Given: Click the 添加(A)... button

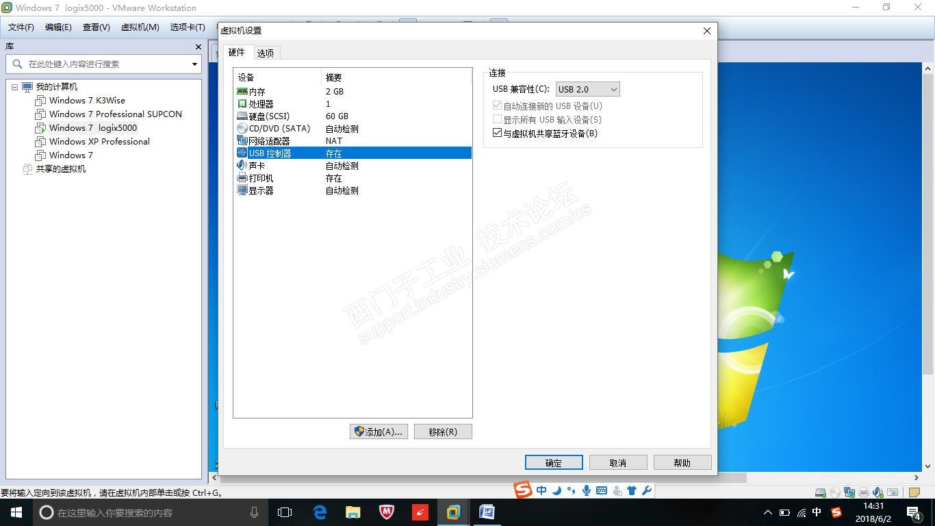Looking at the screenshot, I should 379,431.
